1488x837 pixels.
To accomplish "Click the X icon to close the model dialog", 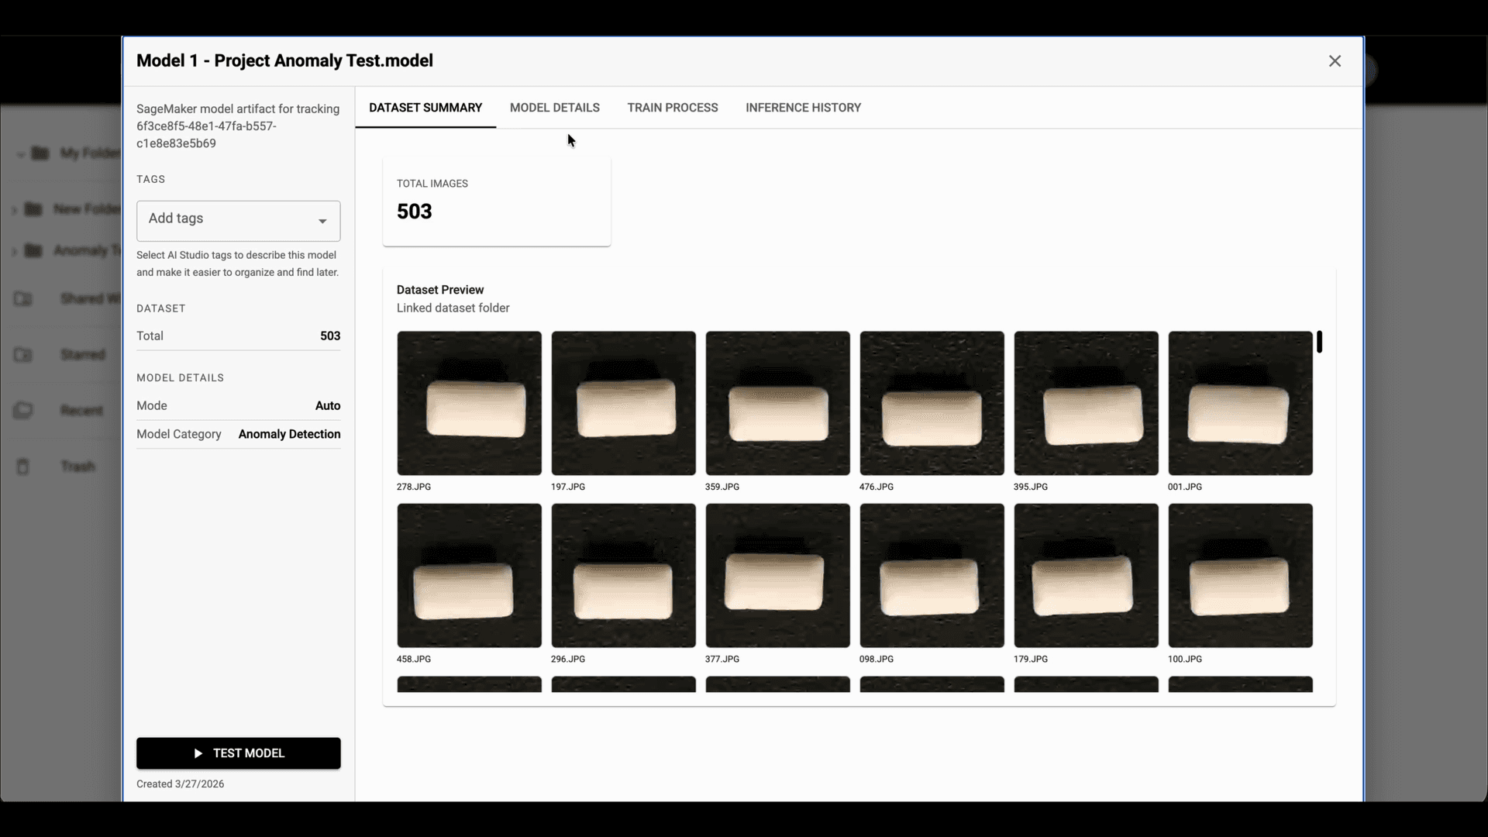I will point(1335,60).
